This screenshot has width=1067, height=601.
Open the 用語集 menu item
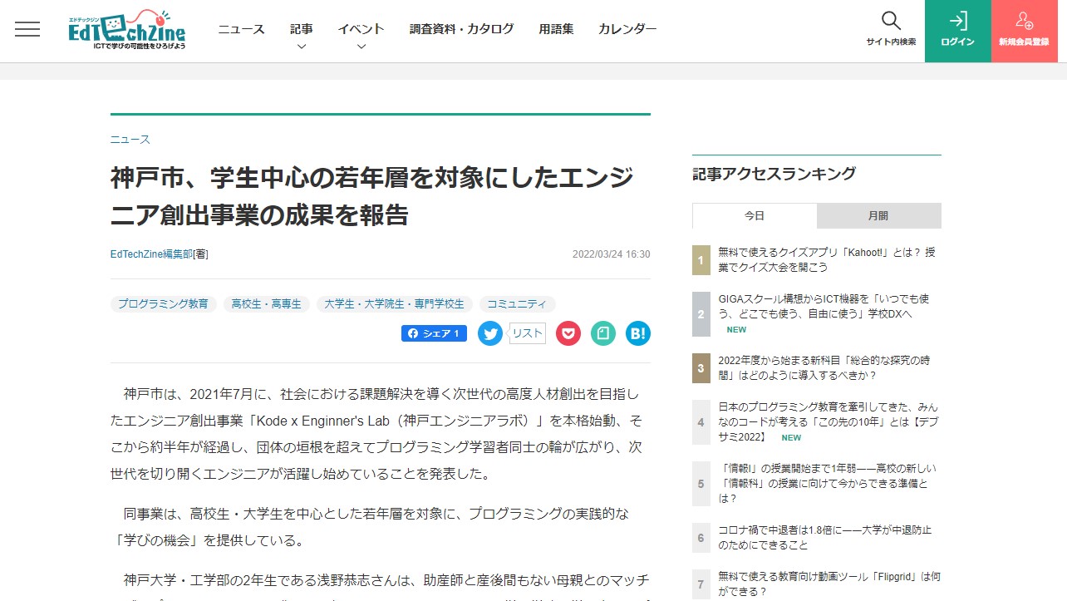pyautogui.click(x=556, y=29)
